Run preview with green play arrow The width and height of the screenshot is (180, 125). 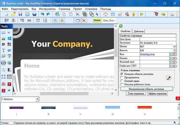tap(142, 14)
